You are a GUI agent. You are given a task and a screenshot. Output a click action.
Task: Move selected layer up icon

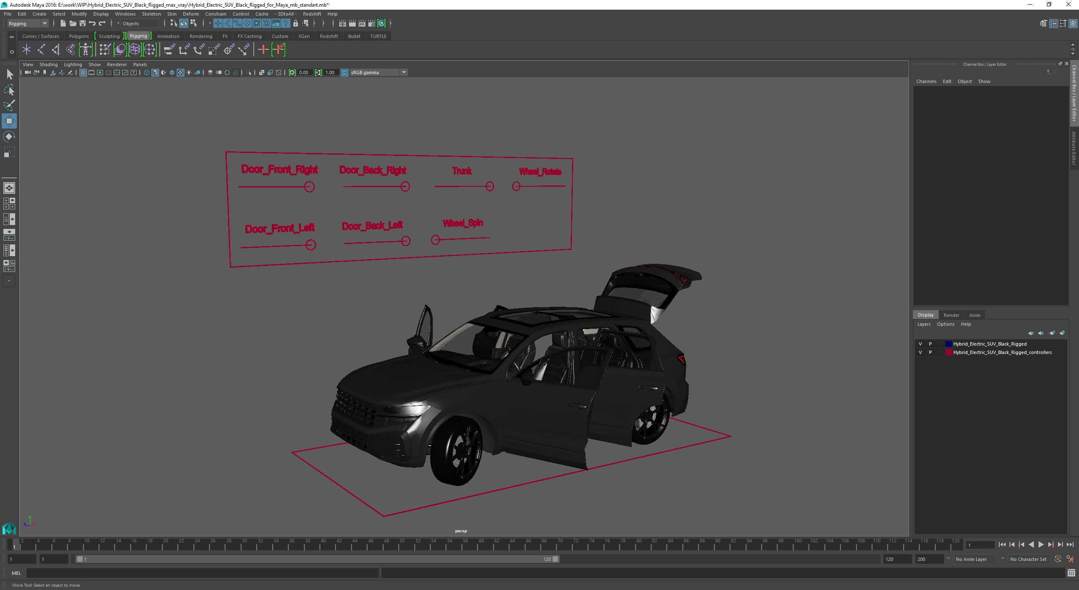(x=1031, y=333)
